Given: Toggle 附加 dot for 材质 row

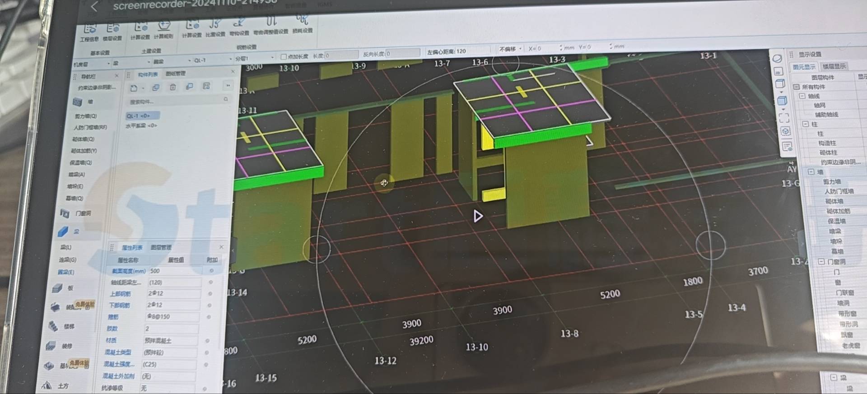Looking at the screenshot, I should click(x=207, y=341).
